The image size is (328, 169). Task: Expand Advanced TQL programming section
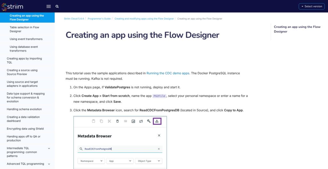(x=49, y=164)
